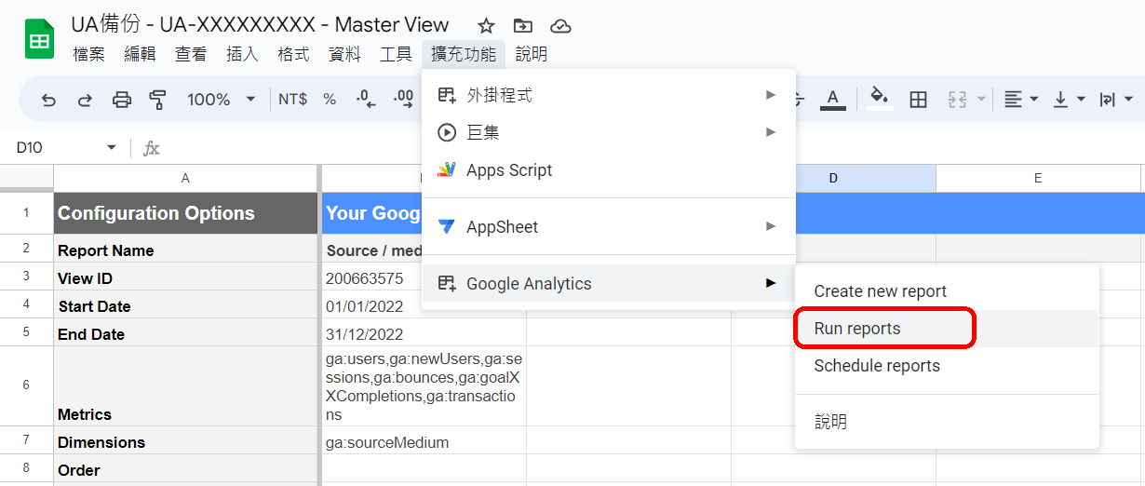This screenshot has height=486, width=1145.
Task: Expand 外掛程式 submenu
Action: [609, 95]
